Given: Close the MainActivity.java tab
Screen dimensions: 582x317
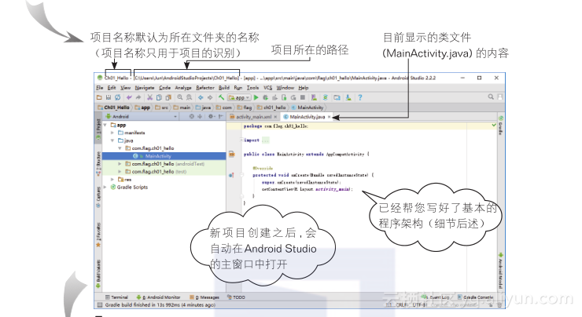Looking at the screenshot, I should (x=329, y=117).
